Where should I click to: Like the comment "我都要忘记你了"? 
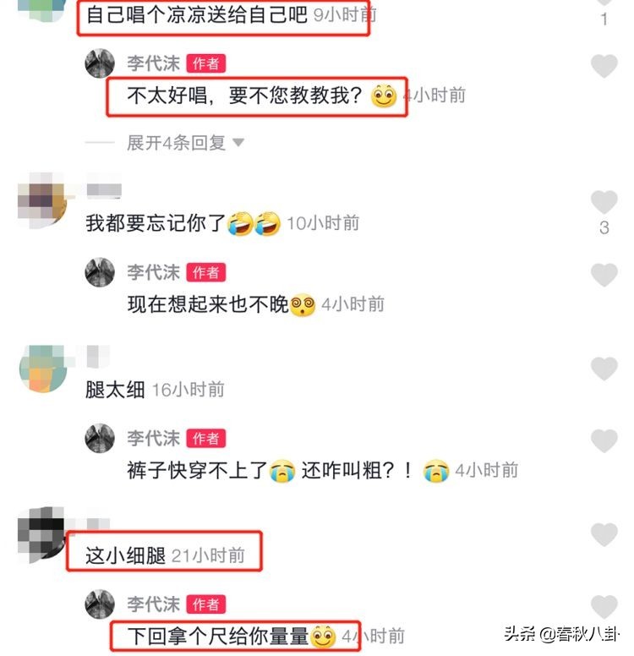coord(604,202)
